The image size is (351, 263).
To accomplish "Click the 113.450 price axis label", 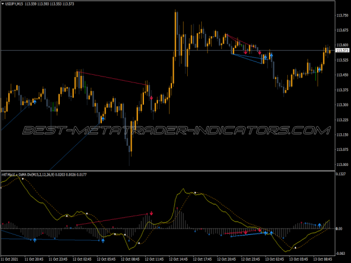I will coord(342,75).
